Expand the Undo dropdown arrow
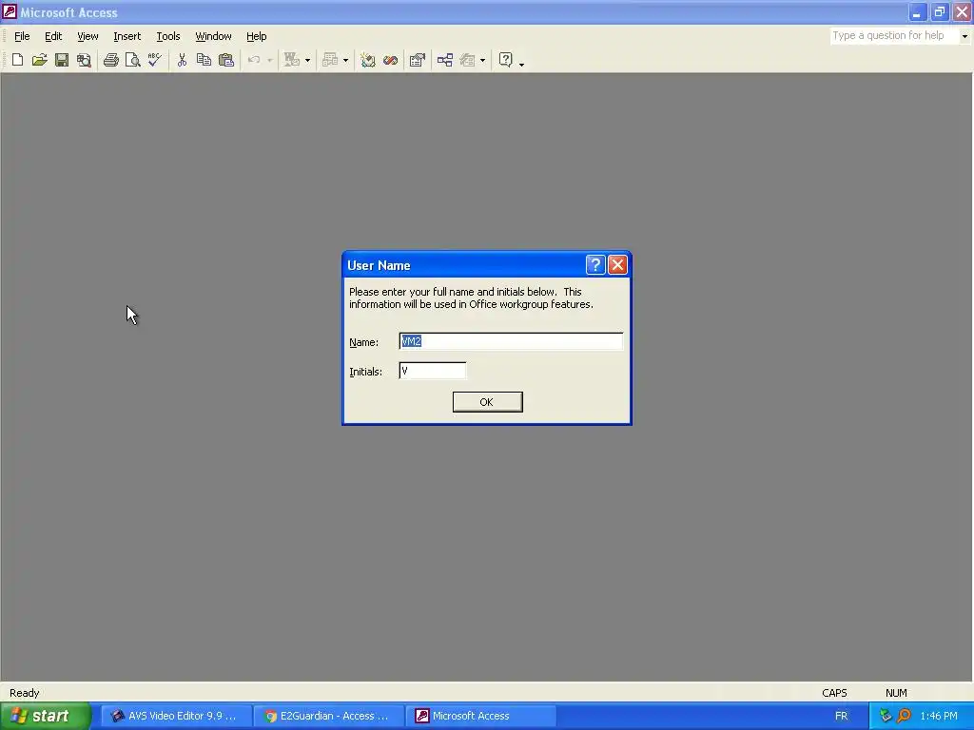 coord(269,60)
